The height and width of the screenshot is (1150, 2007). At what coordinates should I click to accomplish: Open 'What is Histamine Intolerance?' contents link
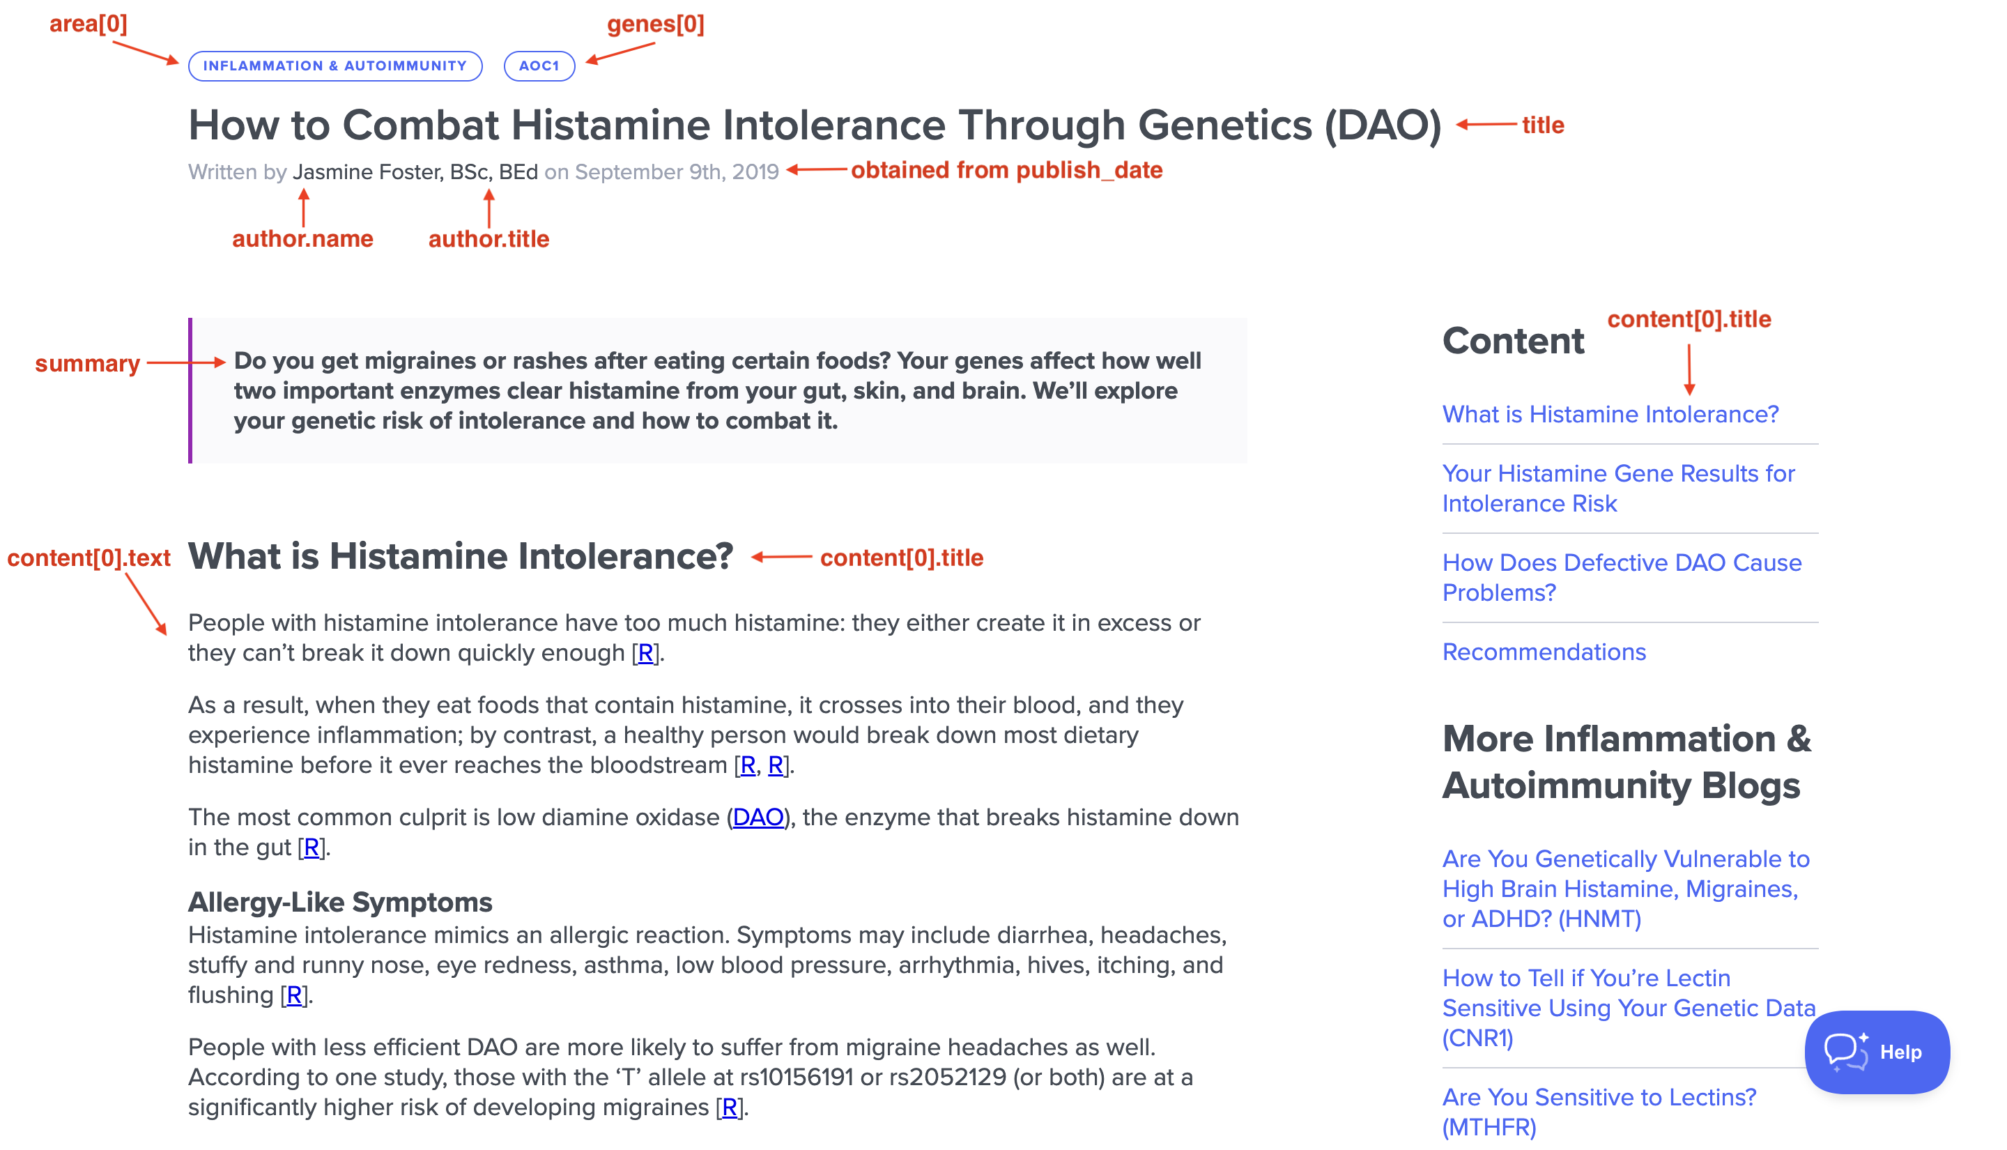coord(1610,414)
